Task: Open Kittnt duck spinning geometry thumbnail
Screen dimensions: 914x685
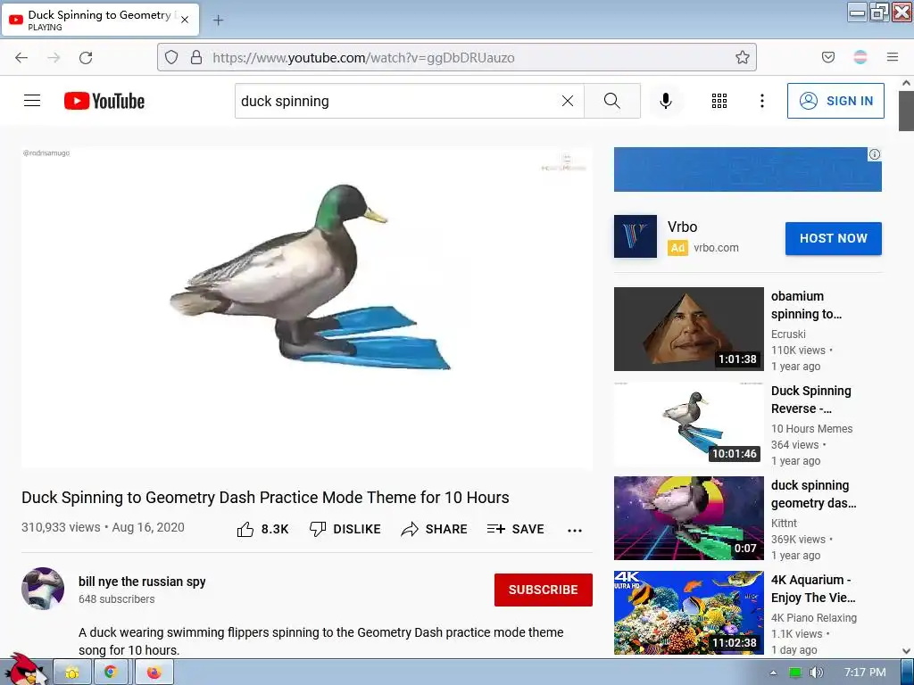Action: coord(688,518)
